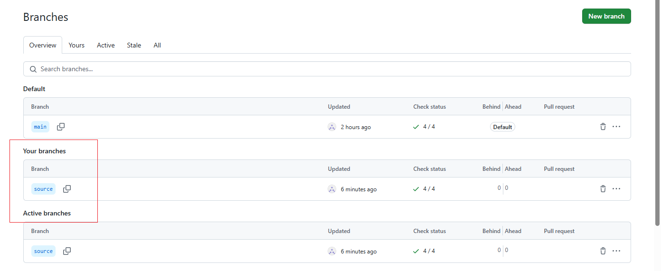Screen dimensions: 661x271
Task: Click the page vertical scrollbar
Action: click(x=658, y=114)
